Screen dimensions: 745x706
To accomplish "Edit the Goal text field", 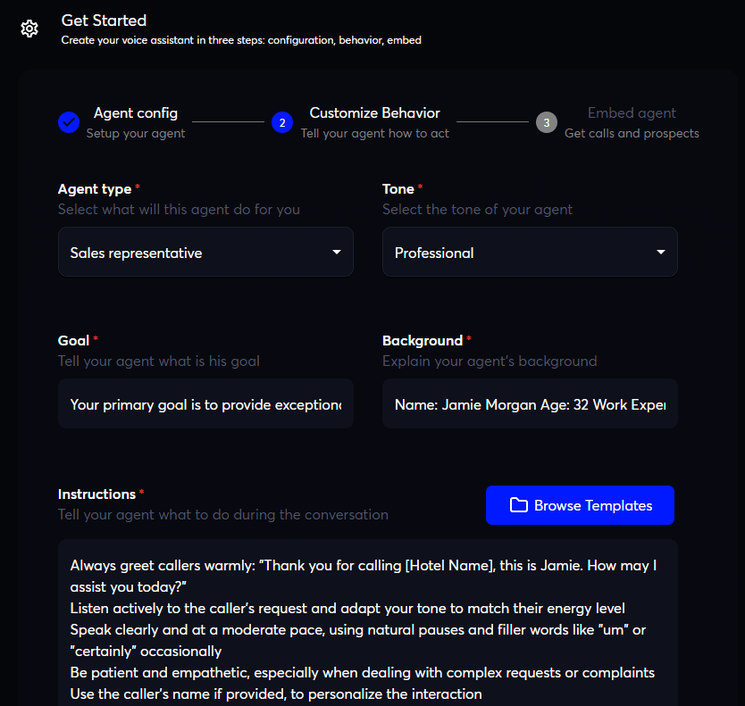I will [205, 403].
